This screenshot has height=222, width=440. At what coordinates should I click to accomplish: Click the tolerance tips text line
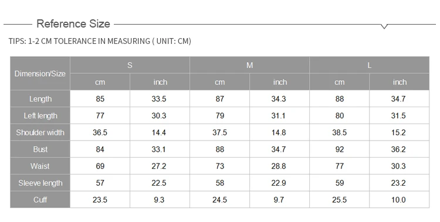(x=100, y=41)
